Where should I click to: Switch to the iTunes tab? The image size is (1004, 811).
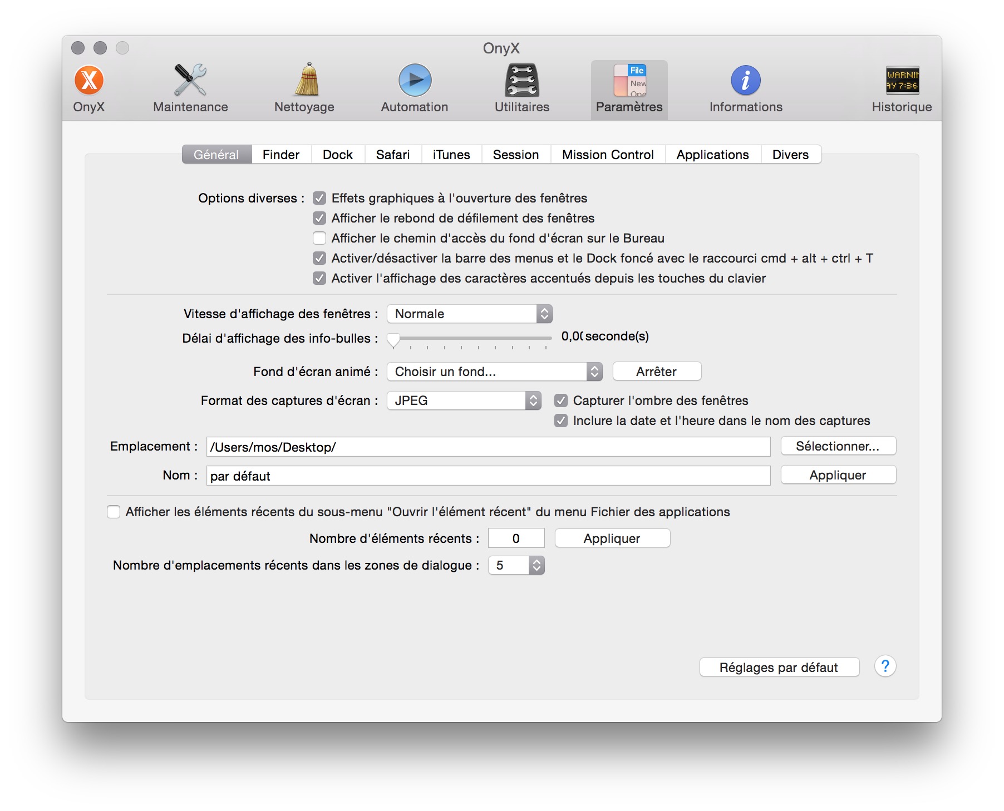(451, 155)
